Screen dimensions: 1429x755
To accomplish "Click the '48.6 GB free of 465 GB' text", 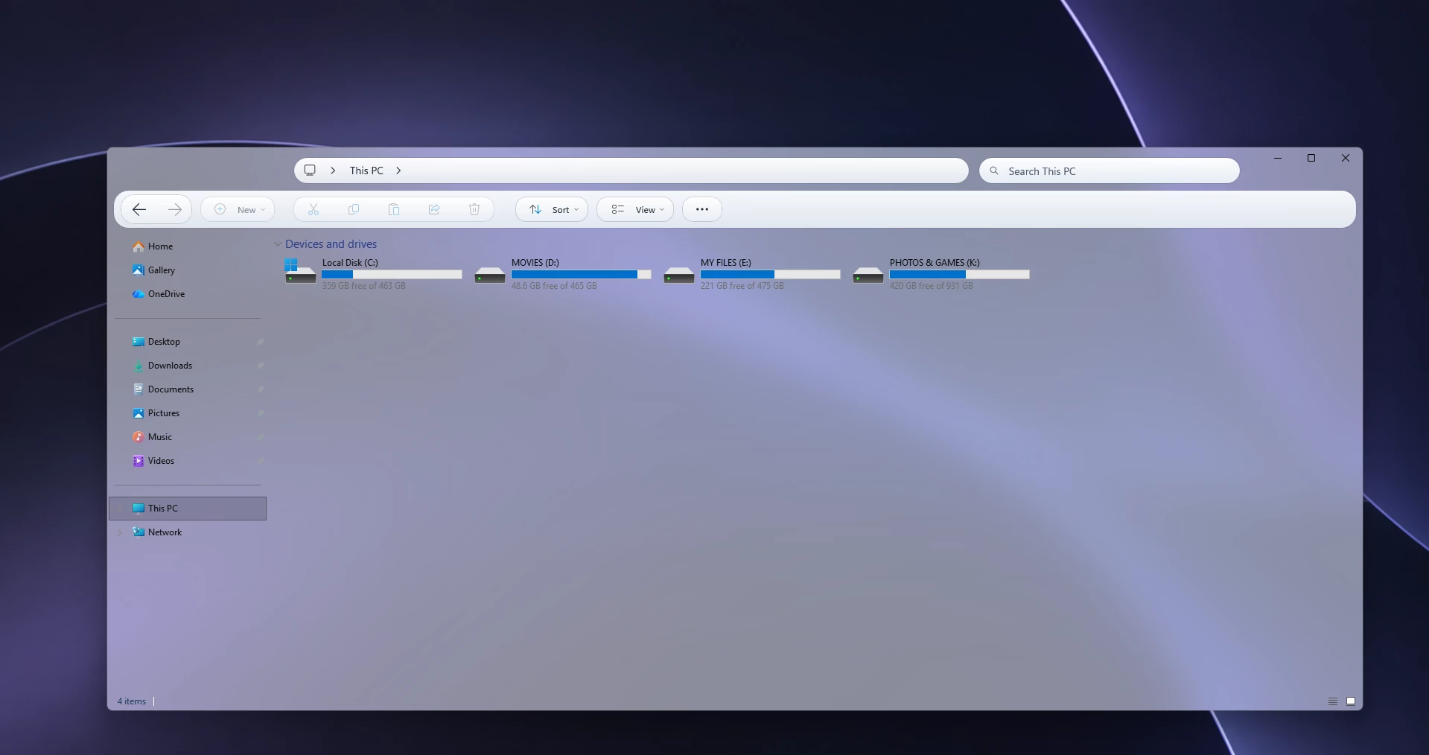I will [554, 286].
